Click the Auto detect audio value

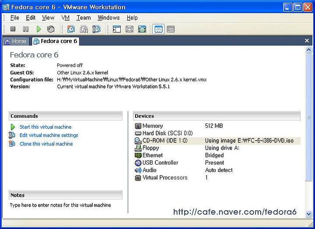pyautogui.click(x=219, y=170)
